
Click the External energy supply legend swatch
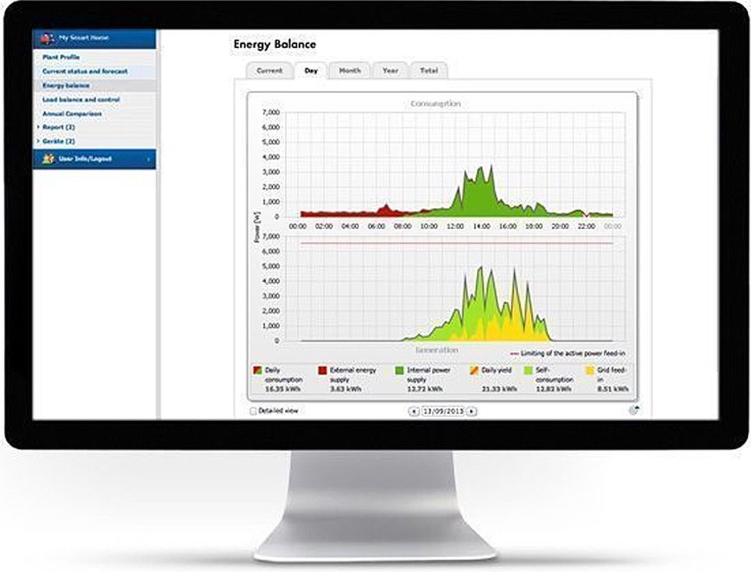322,370
